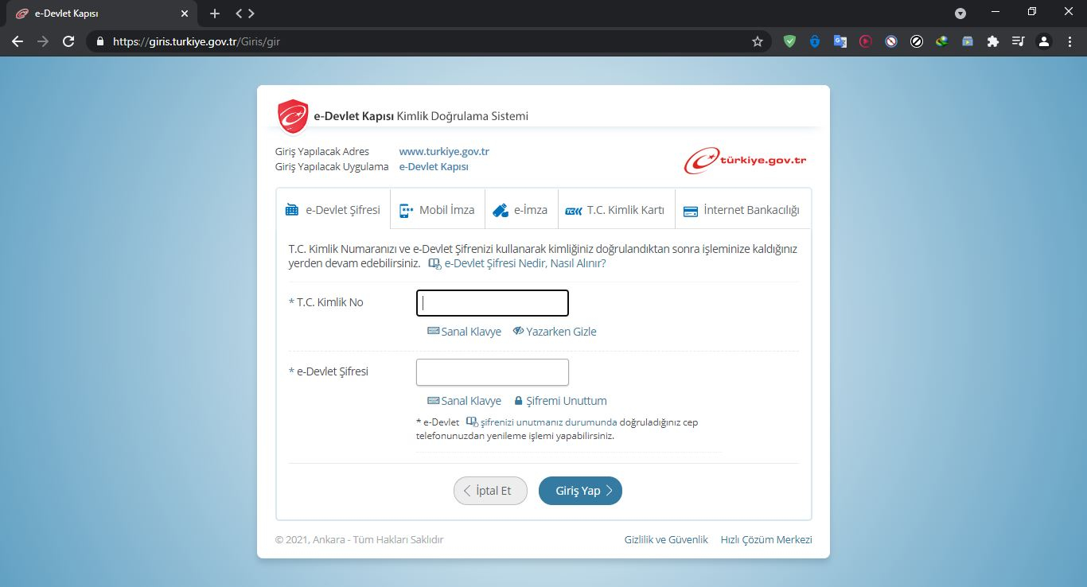
Task: Open Sanal Klavye under T.C. Kimlik No
Action: pyautogui.click(x=465, y=332)
